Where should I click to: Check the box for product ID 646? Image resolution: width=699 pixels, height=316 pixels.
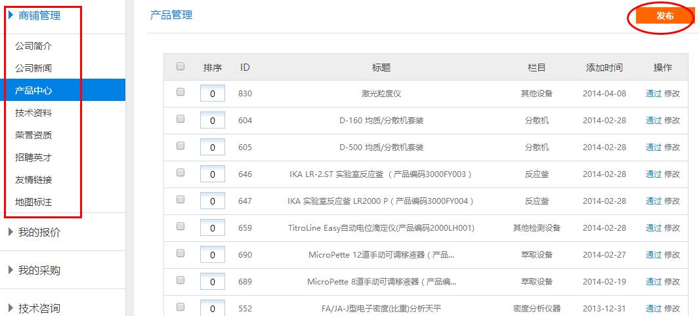[180, 172]
